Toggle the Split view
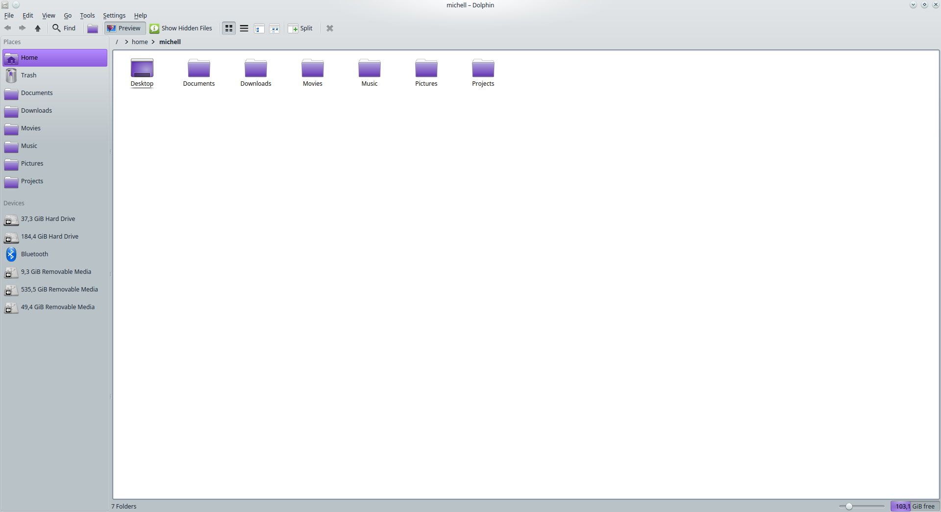941x512 pixels. [300, 28]
